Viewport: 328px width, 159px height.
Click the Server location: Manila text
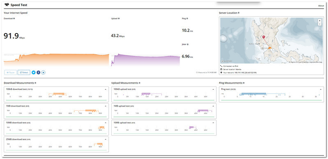point(232,69)
